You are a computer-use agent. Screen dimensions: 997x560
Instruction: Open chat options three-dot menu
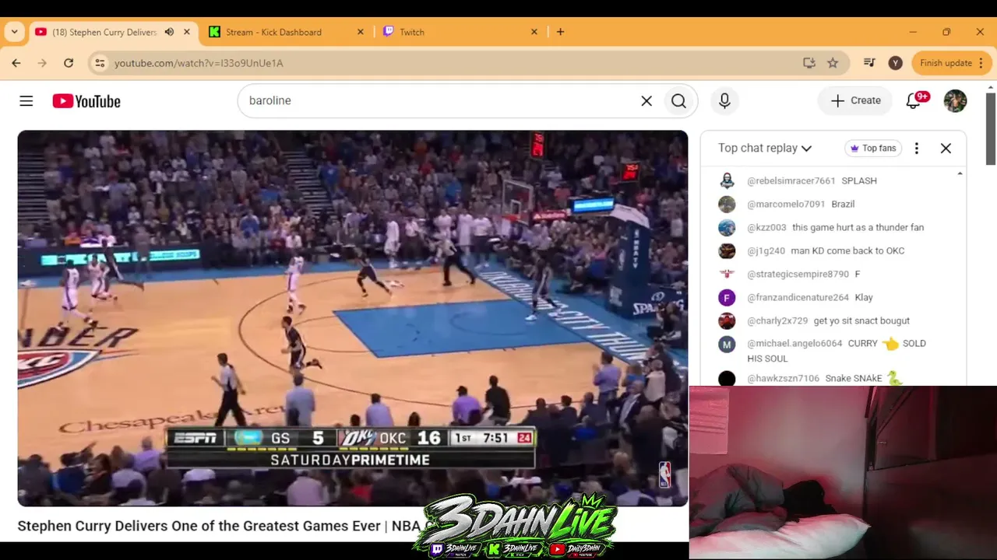tap(917, 148)
